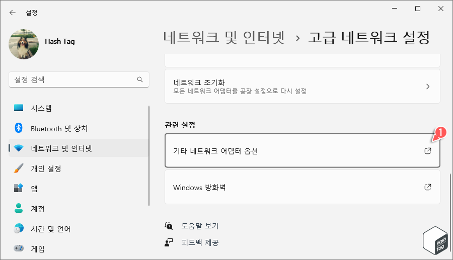
Task: Open Bluetooth 및 장치 category
Action: coord(79,128)
